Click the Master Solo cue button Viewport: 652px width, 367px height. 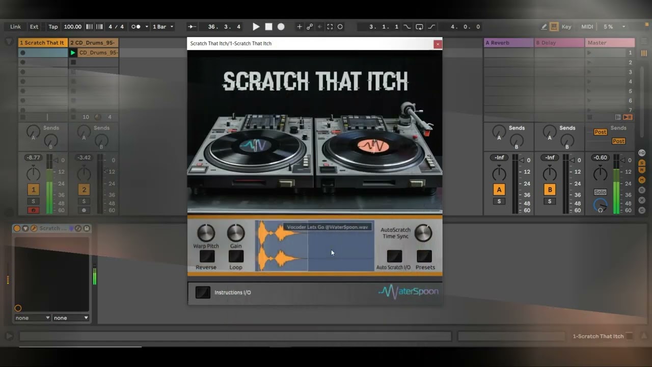tap(600, 192)
